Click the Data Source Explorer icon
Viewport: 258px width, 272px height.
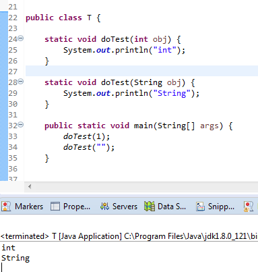(150, 207)
